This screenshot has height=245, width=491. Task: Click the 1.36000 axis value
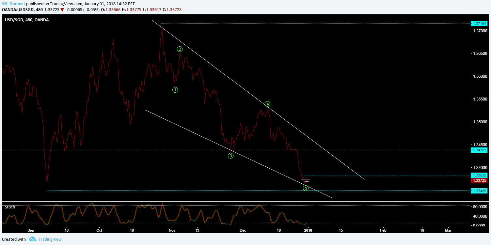(x=480, y=76)
